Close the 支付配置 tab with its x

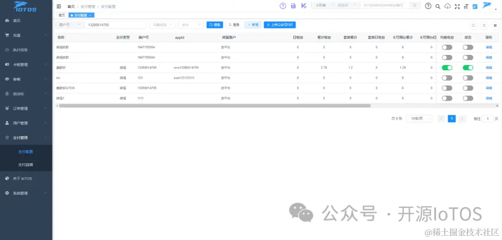click(x=90, y=15)
